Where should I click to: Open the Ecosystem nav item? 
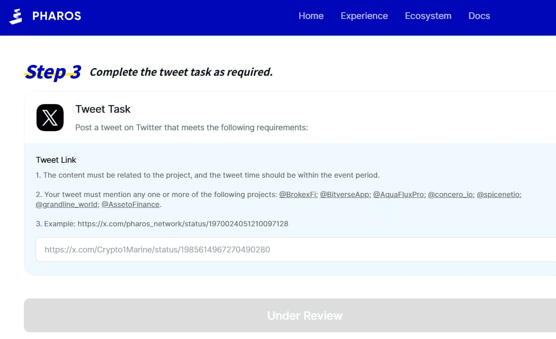point(428,16)
